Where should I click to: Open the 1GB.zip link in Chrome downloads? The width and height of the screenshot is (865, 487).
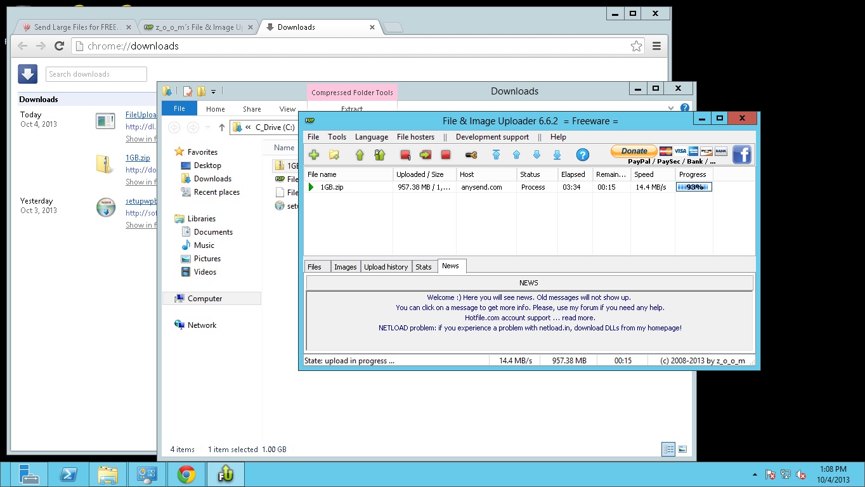(138, 158)
